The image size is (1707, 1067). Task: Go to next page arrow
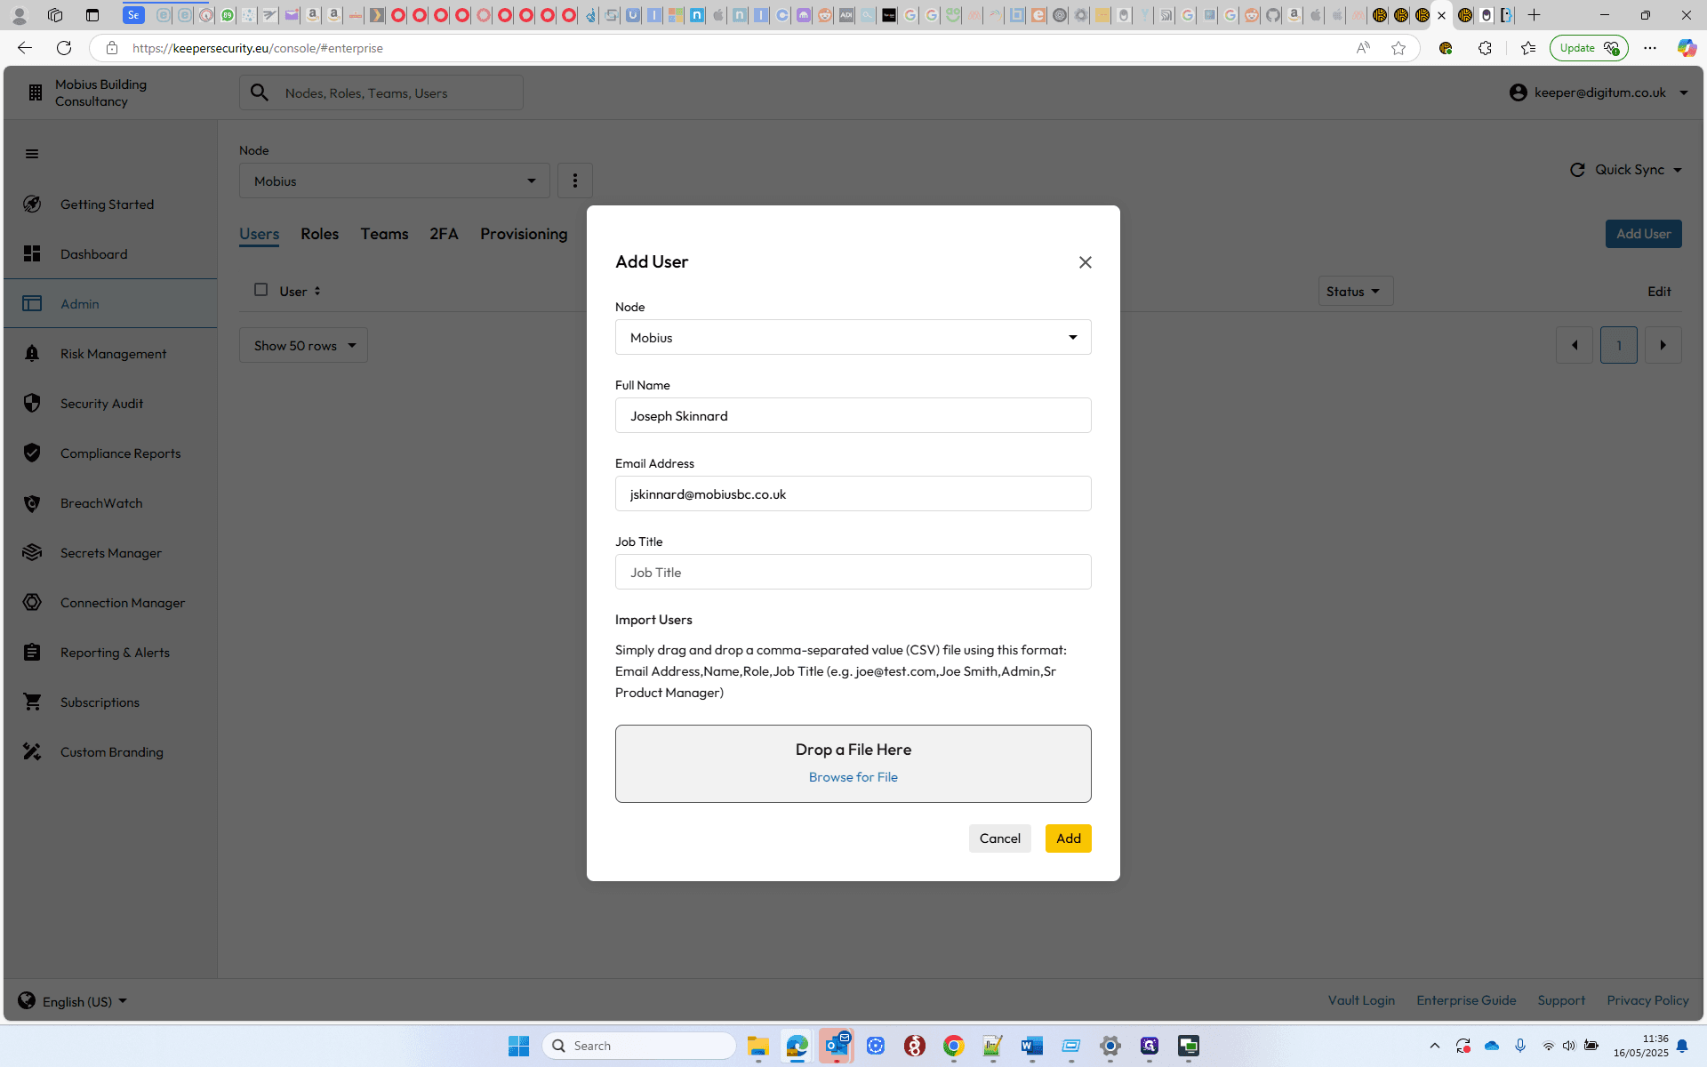pos(1663,345)
